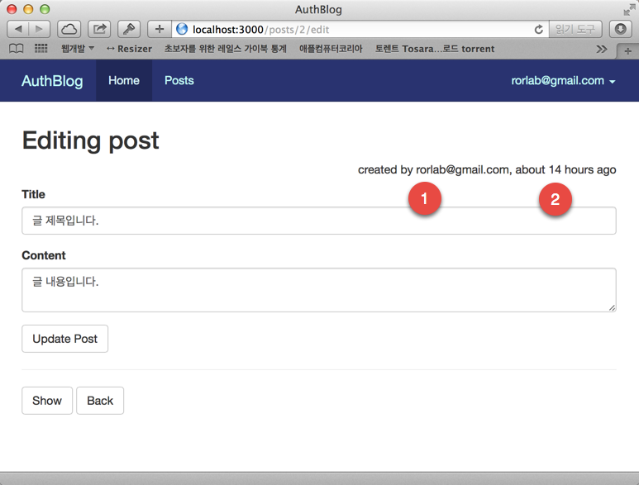Open a new tab with plus button
639x485 pixels.
tap(627, 50)
